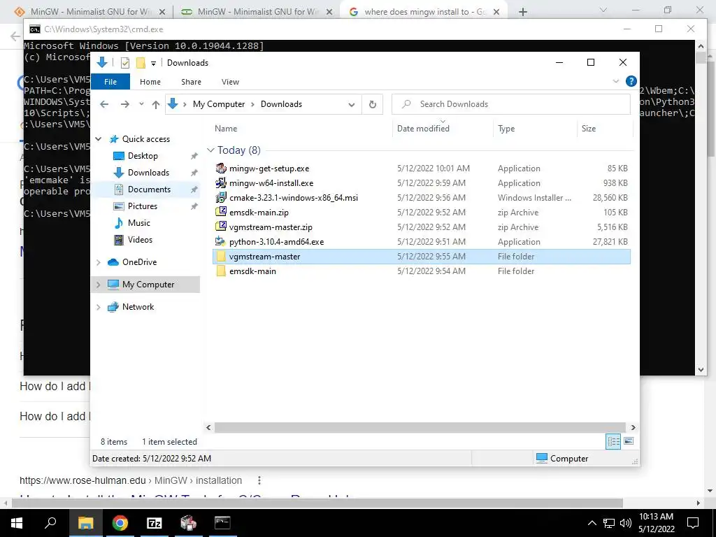Open Command Prompt from the taskbar

pyautogui.click(x=222, y=523)
